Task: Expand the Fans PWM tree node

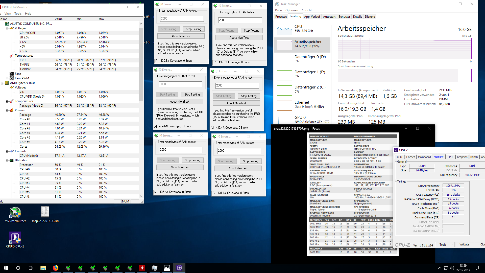Action: (7, 79)
